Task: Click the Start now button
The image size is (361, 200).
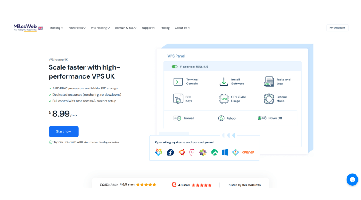Action: pyautogui.click(x=64, y=131)
